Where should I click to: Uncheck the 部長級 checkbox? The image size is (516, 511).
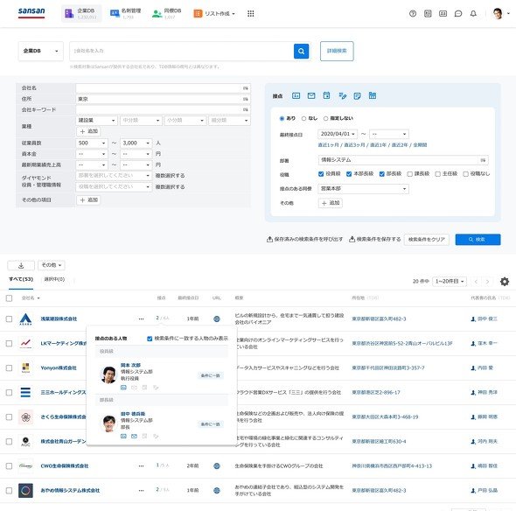382,174
